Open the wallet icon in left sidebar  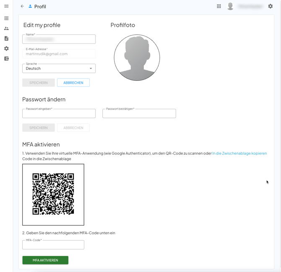(6, 59)
